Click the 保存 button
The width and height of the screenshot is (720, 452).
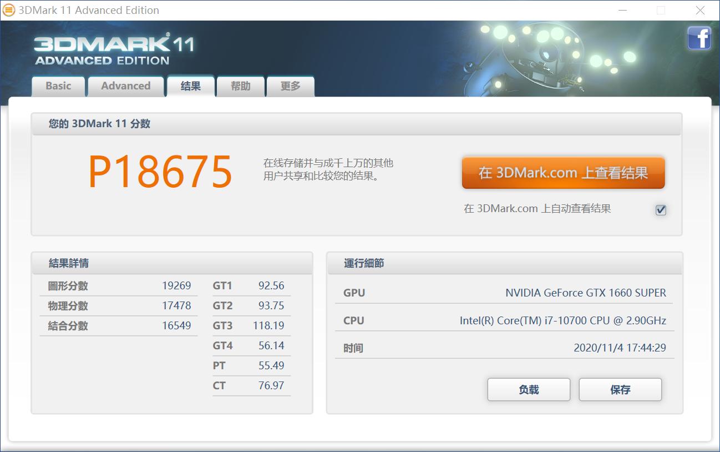click(x=620, y=389)
